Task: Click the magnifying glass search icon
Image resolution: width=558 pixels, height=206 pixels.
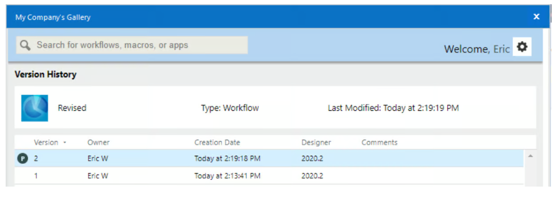Action: click(25, 45)
